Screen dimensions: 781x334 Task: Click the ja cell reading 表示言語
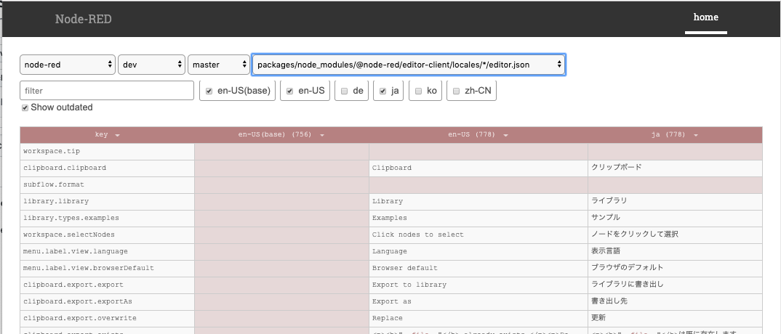(675, 252)
